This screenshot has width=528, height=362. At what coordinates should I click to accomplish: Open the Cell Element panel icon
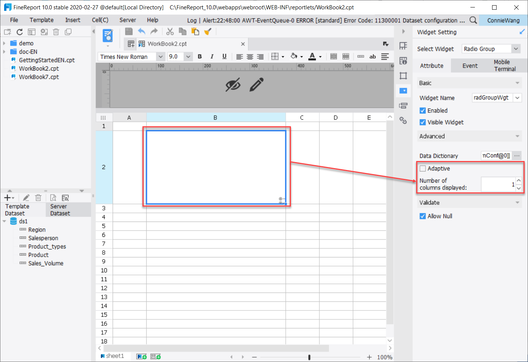click(403, 46)
